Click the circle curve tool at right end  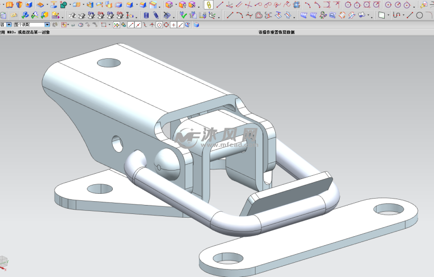(x=420, y=15)
